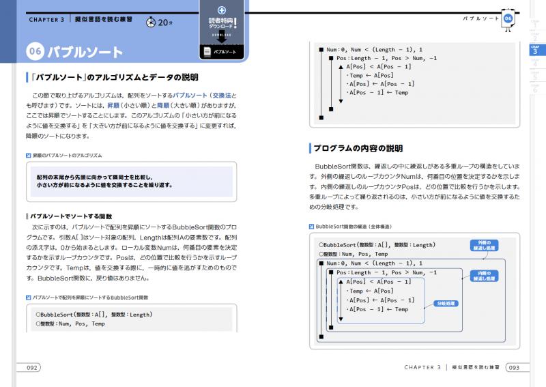Viewport: 546px width, 387px height.
Task: Click the 内側の繰返し処理 callout label
Action: [x=485, y=276]
